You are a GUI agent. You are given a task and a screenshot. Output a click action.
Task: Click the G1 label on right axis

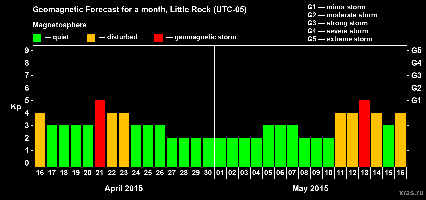pos(416,100)
